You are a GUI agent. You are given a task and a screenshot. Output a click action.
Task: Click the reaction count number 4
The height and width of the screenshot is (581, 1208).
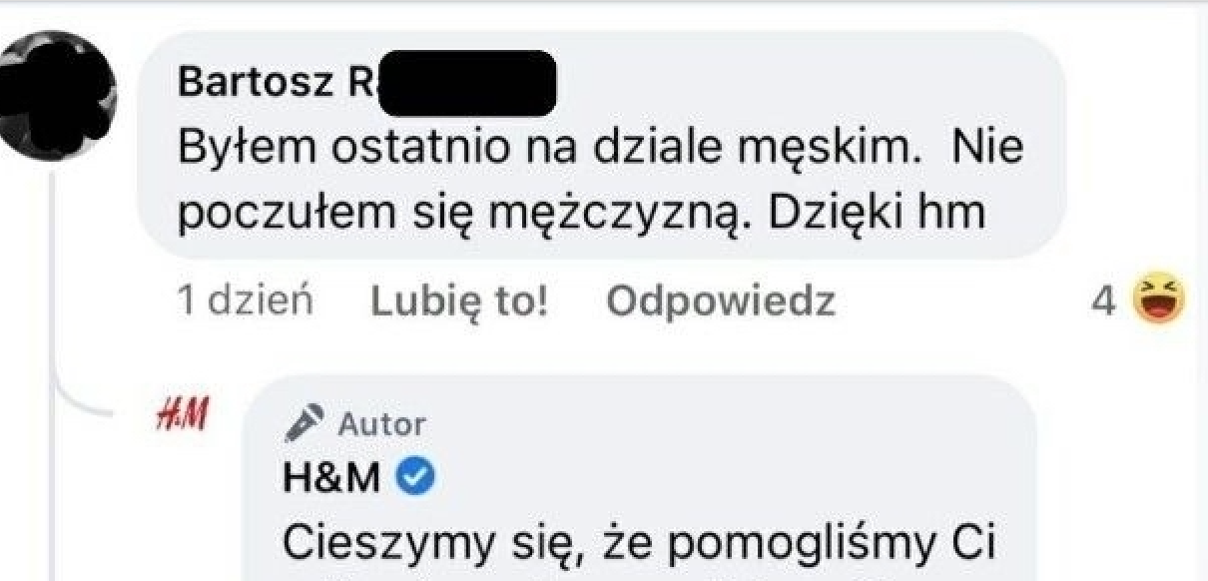(1102, 302)
